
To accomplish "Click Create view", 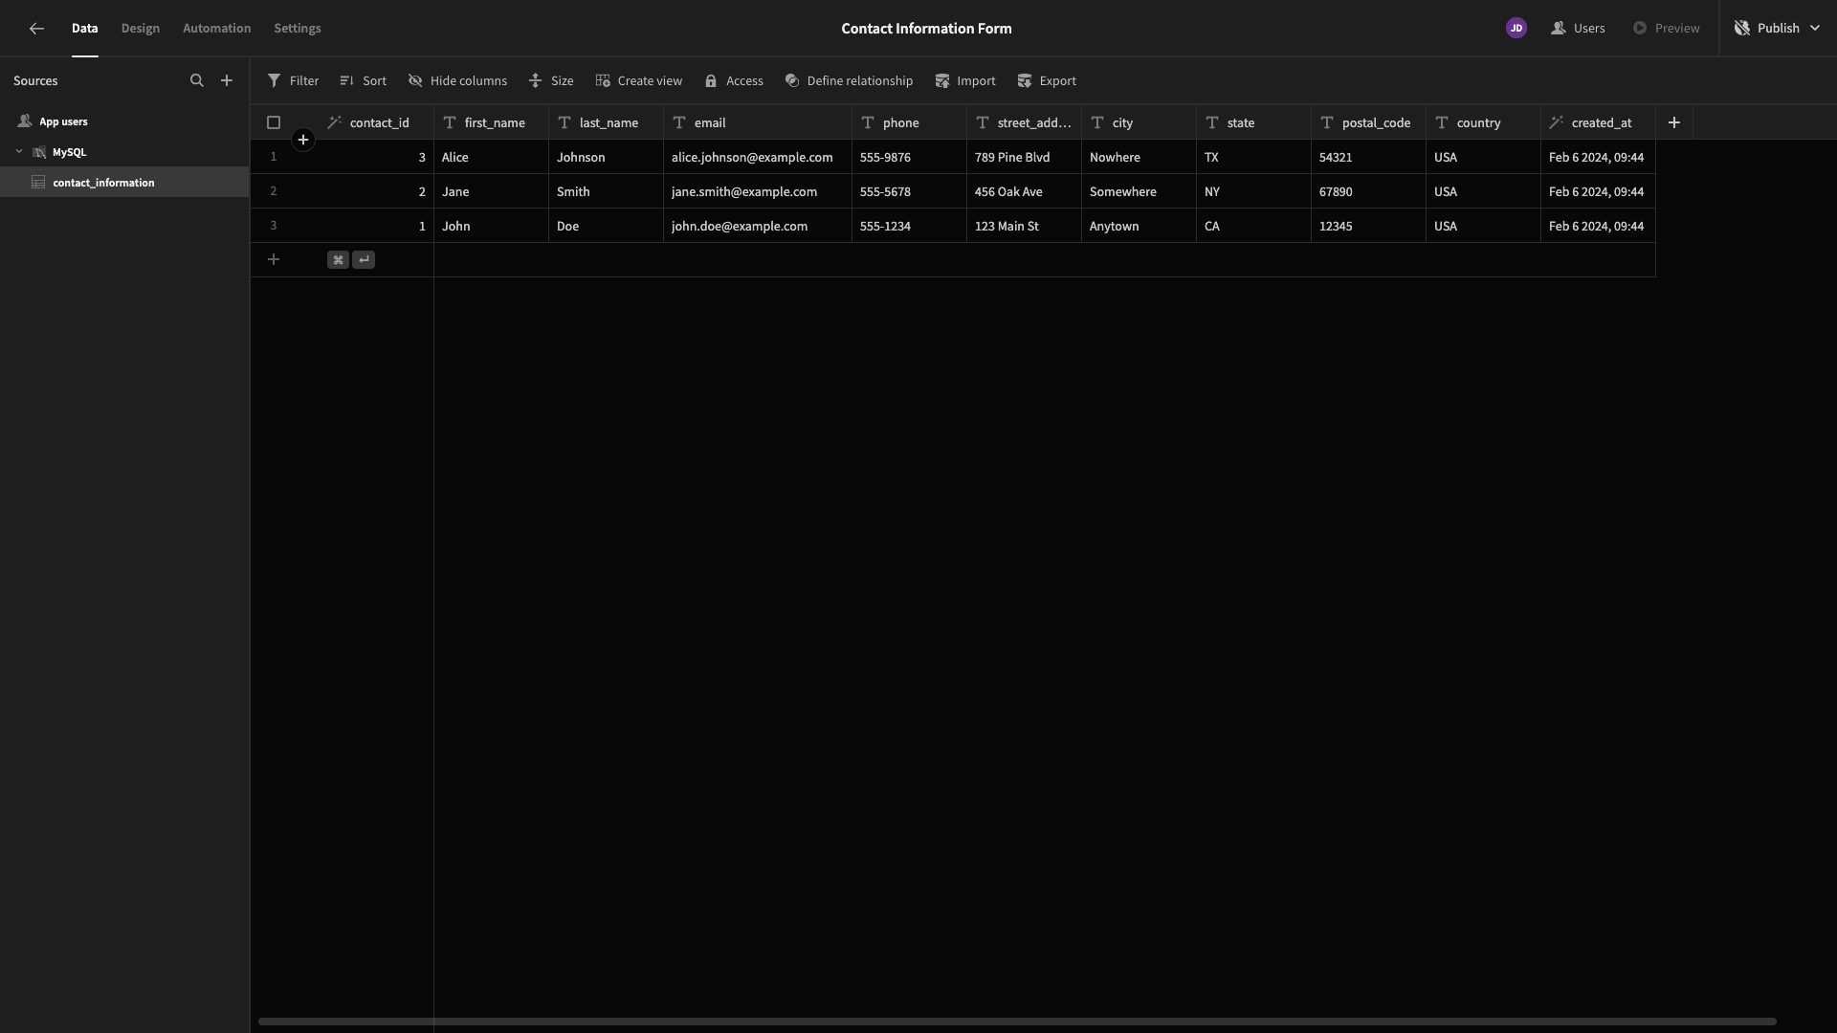I will pos(638,81).
